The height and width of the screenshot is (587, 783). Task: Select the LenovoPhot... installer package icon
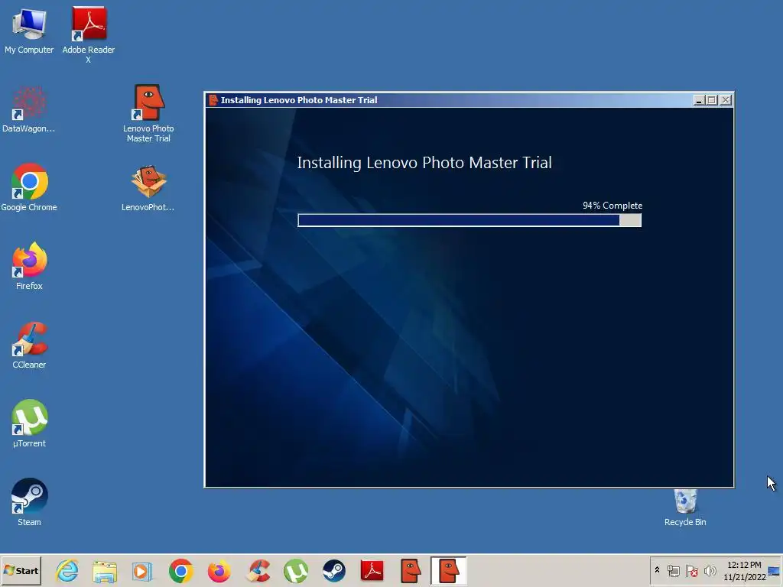[148, 189]
